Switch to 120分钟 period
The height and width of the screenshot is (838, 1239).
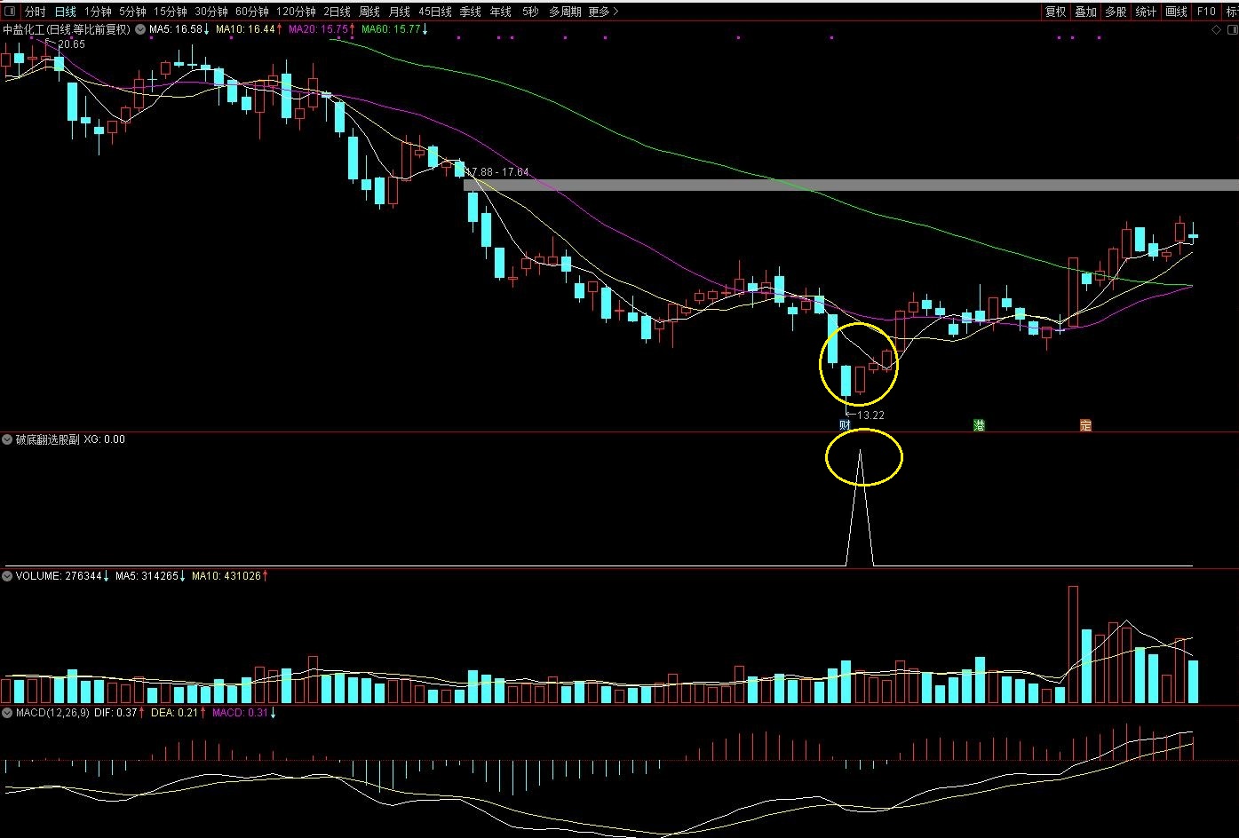[x=296, y=12]
